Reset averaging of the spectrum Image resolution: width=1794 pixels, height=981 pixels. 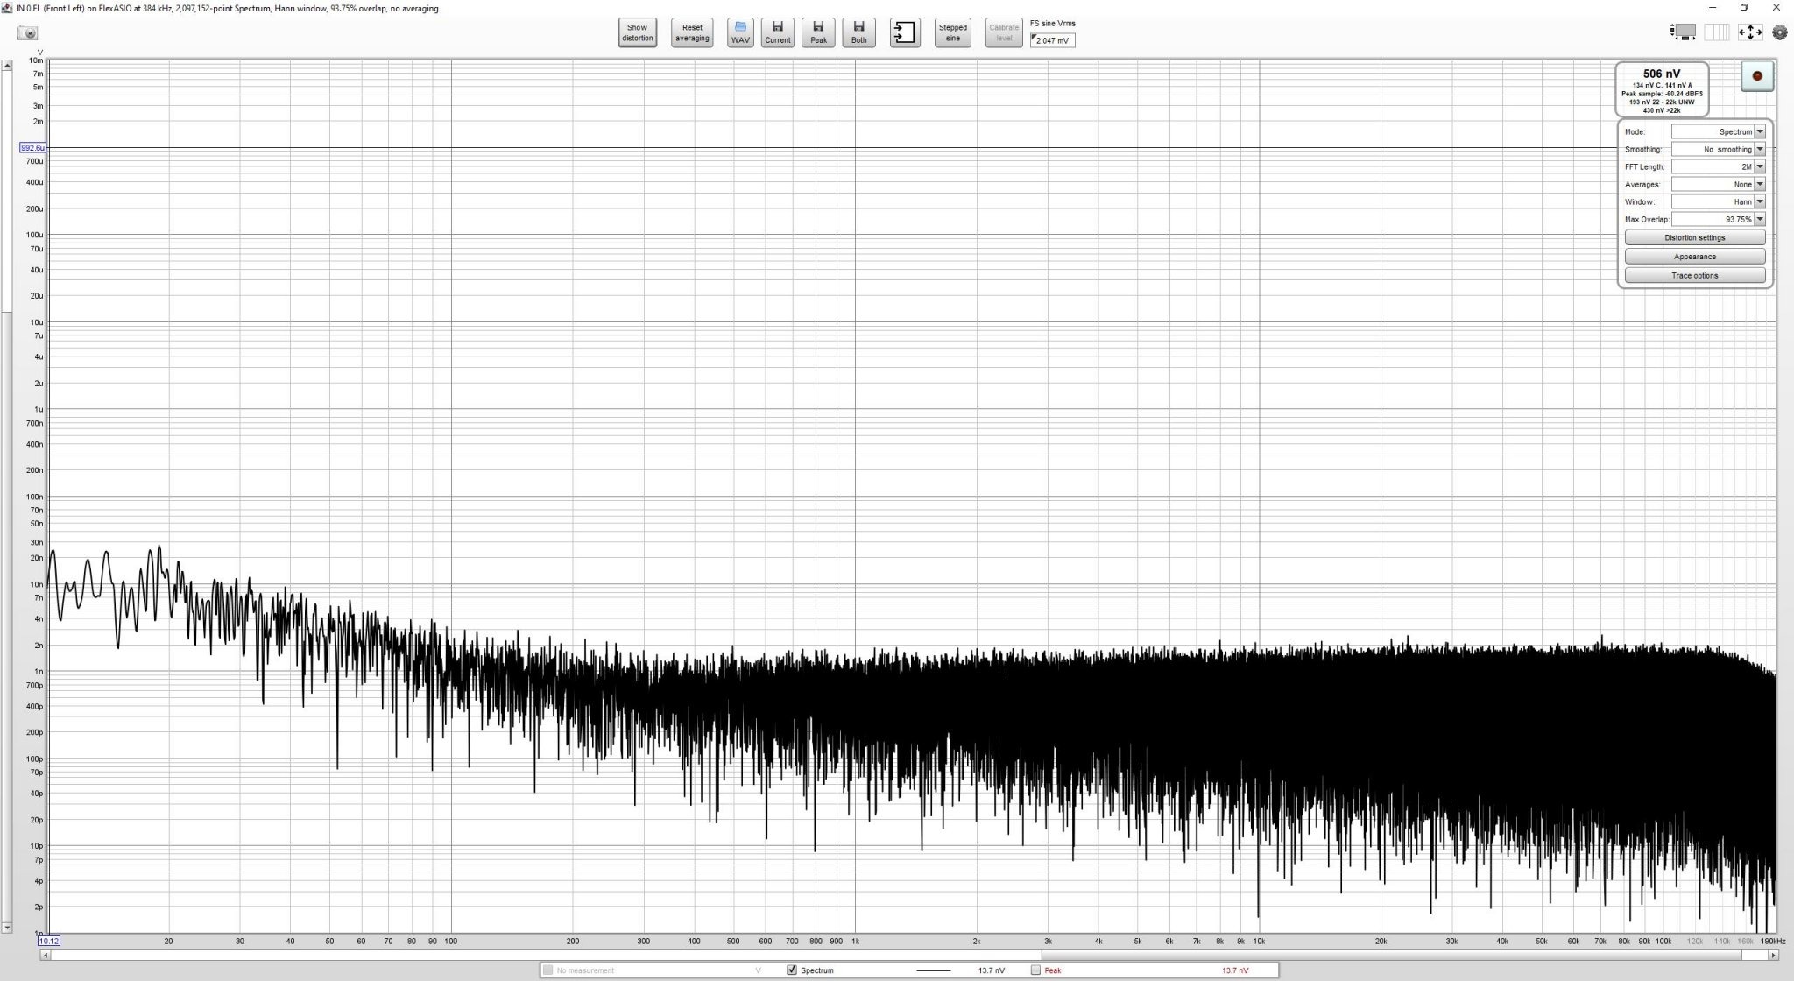tap(692, 33)
